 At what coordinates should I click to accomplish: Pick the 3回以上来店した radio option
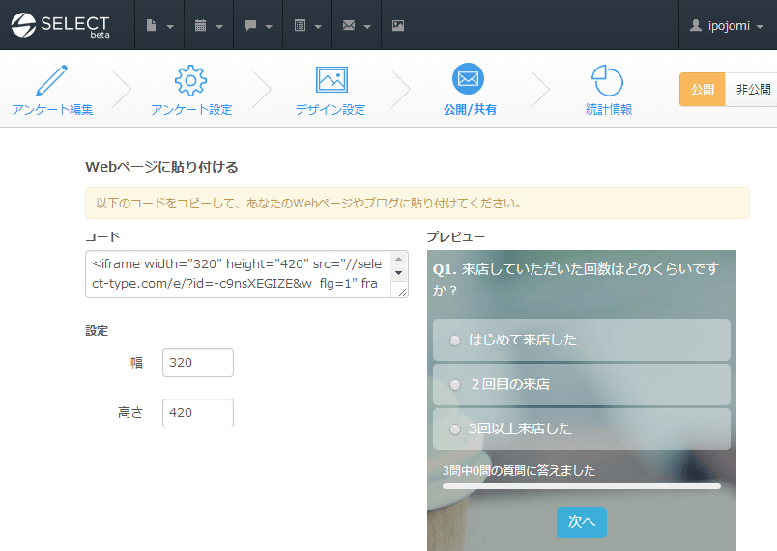pos(455,429)
